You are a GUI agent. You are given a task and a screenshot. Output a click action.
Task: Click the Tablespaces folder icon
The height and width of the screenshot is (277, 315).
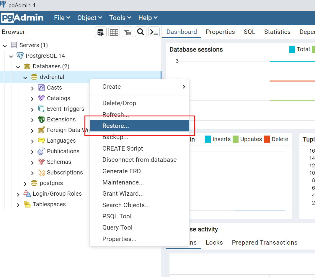coord(27,204)
